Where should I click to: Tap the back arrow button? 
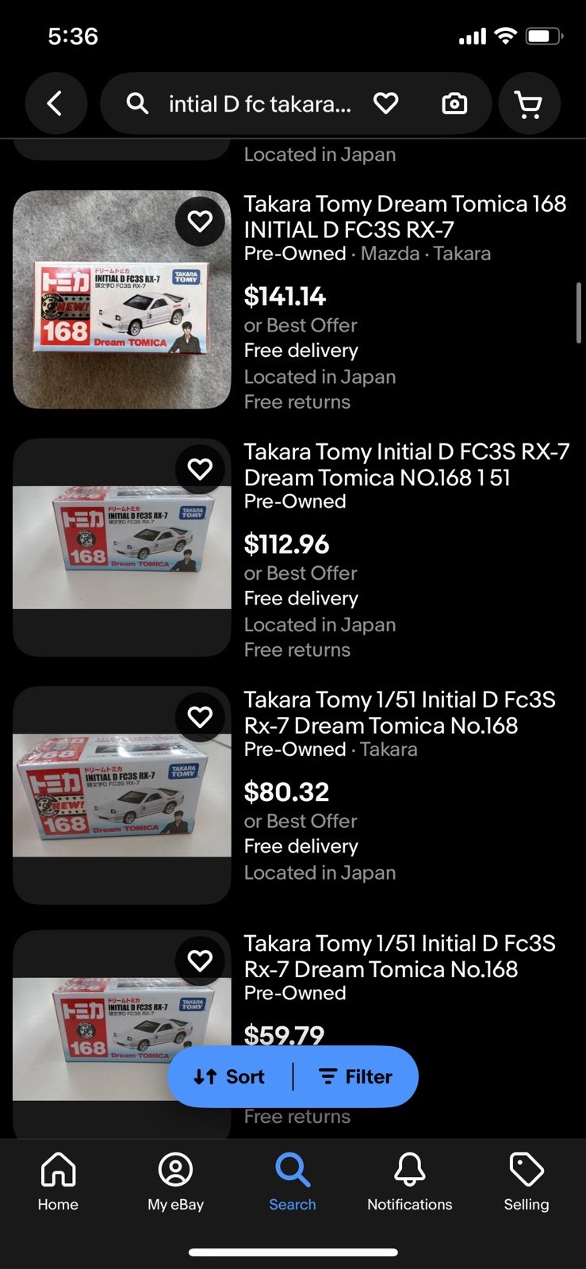tap(55, 103)
